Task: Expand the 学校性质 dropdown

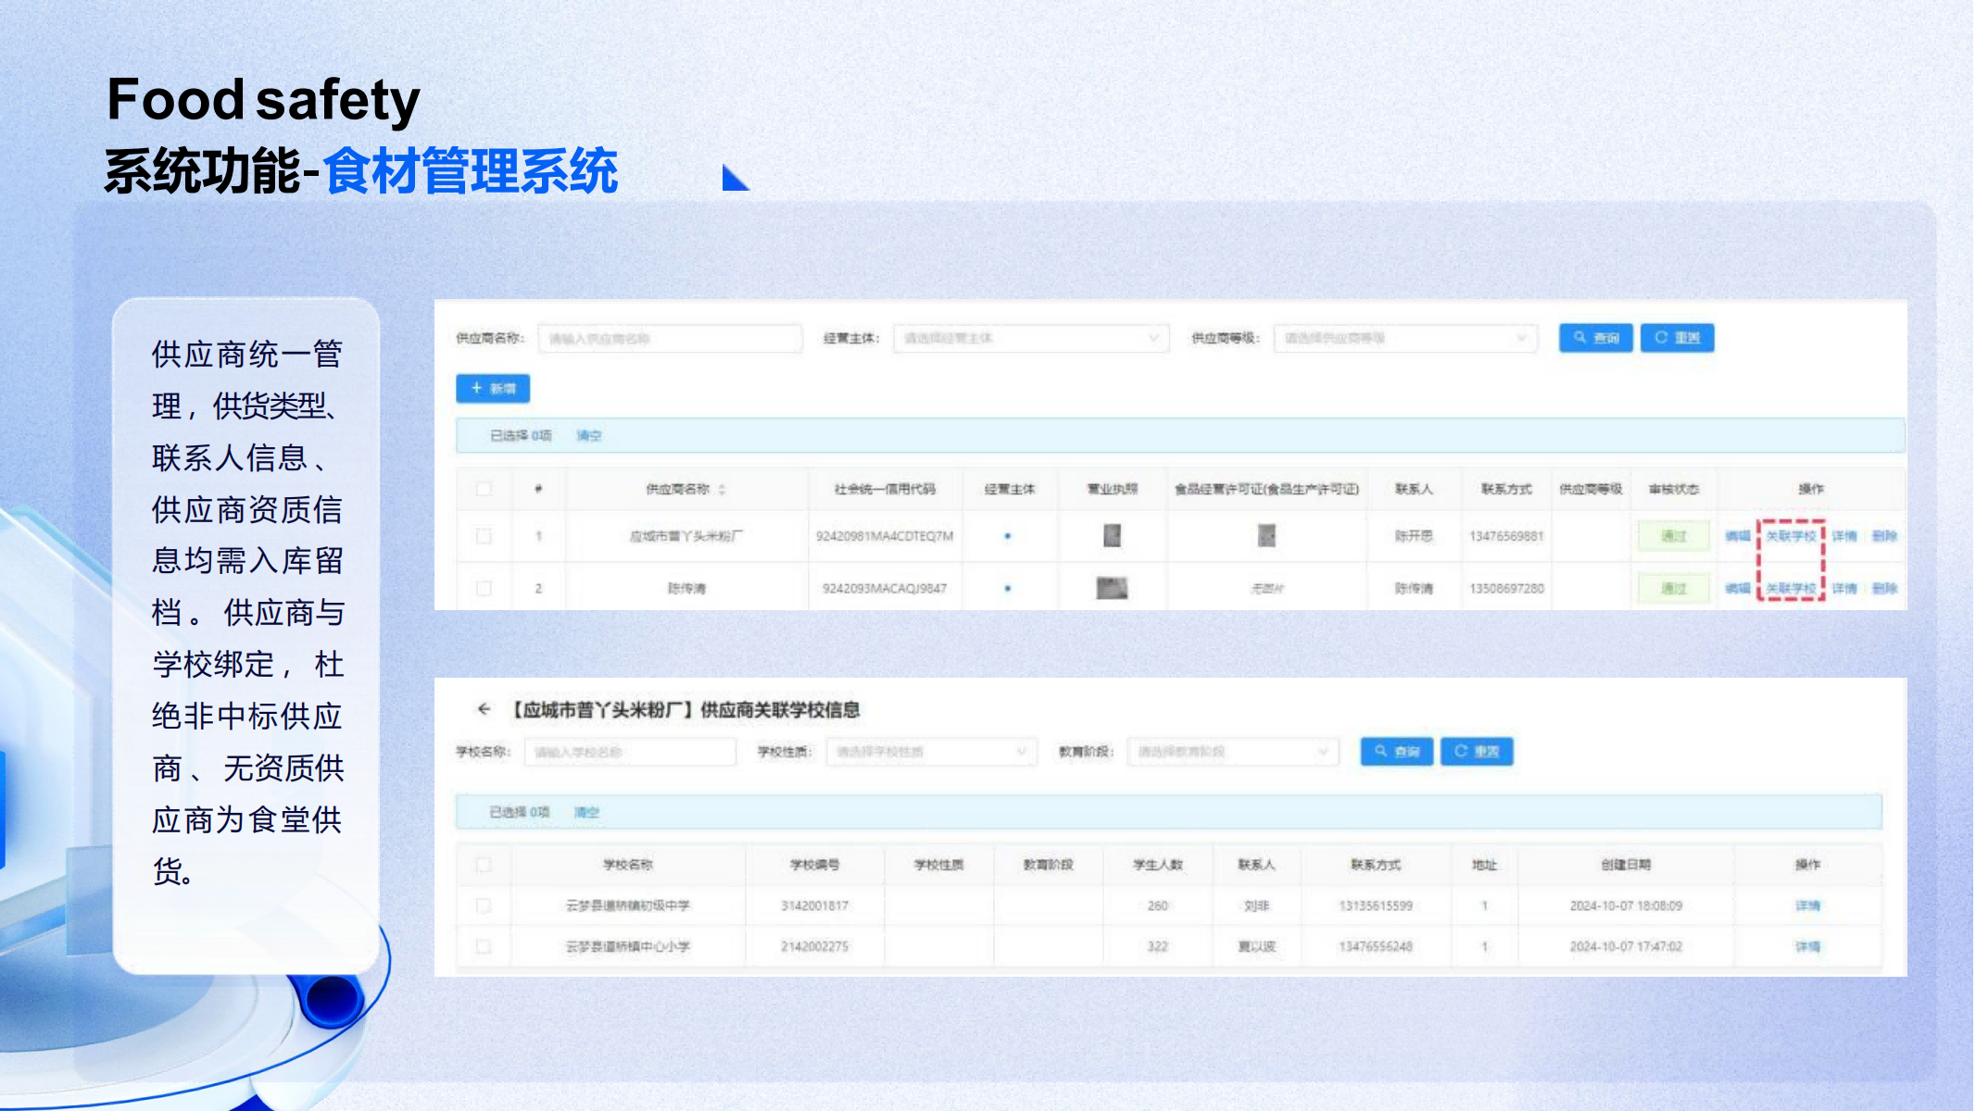Action: (x=931, y=751)
